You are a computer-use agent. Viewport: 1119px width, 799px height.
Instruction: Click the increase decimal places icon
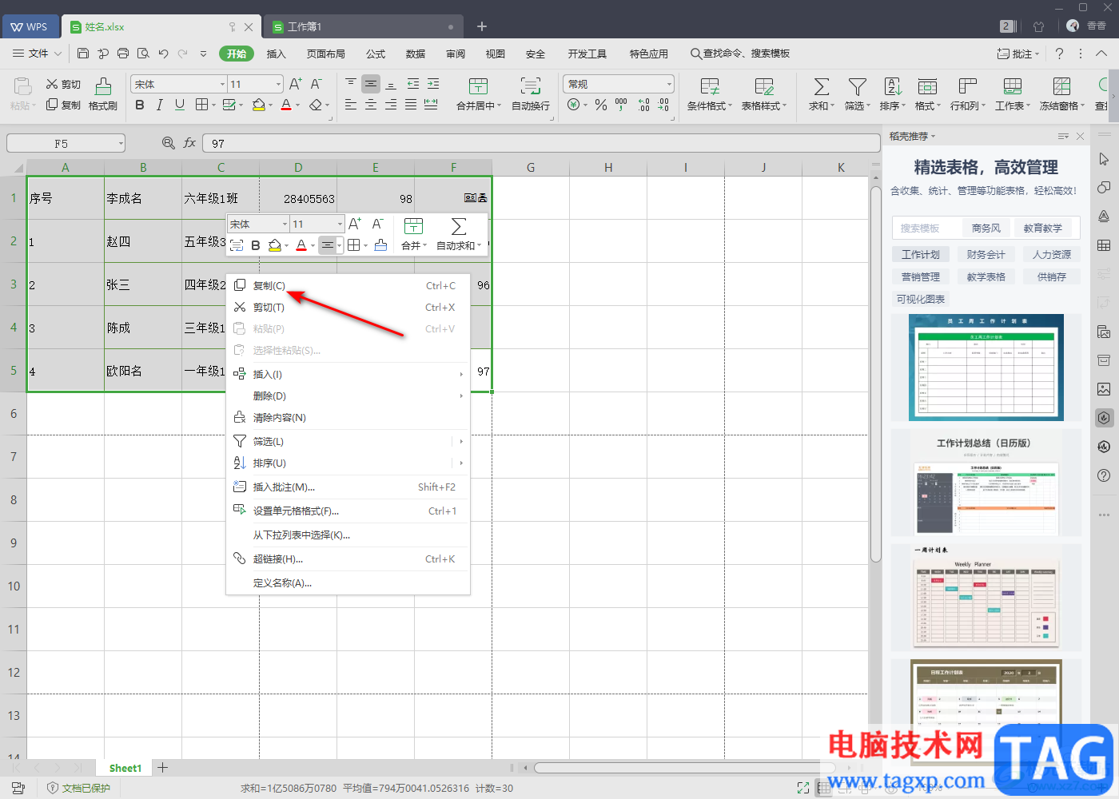(643, 105)
